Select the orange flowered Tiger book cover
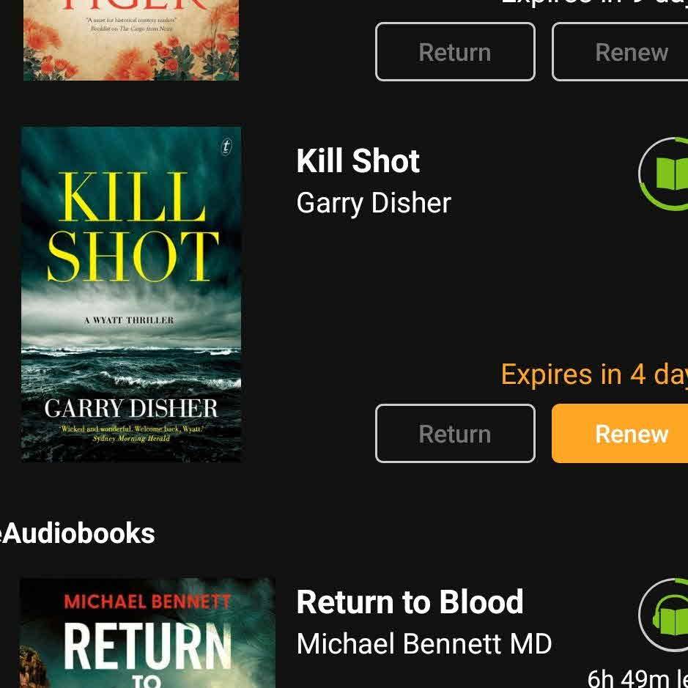 point(131,40)
